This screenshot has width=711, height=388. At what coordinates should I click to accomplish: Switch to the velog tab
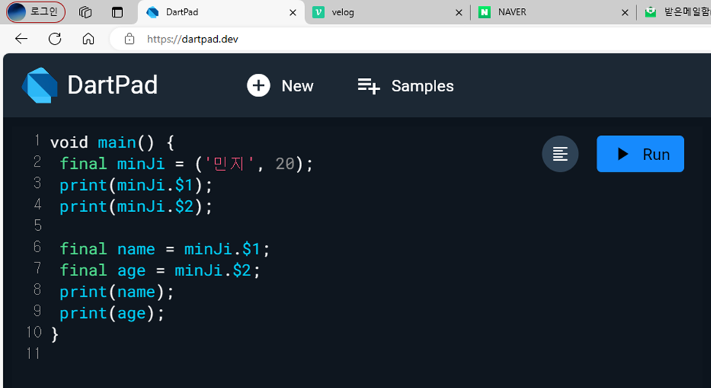[388, 12]
